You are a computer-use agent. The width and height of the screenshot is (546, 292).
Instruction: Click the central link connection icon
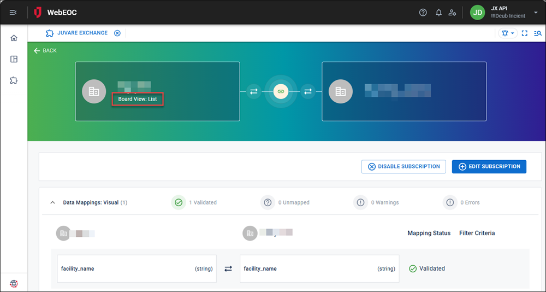click(x=281, y=91)
